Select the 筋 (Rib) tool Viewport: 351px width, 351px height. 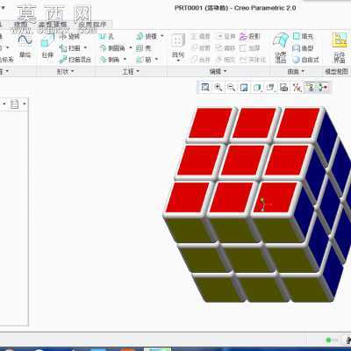(144, 60)
